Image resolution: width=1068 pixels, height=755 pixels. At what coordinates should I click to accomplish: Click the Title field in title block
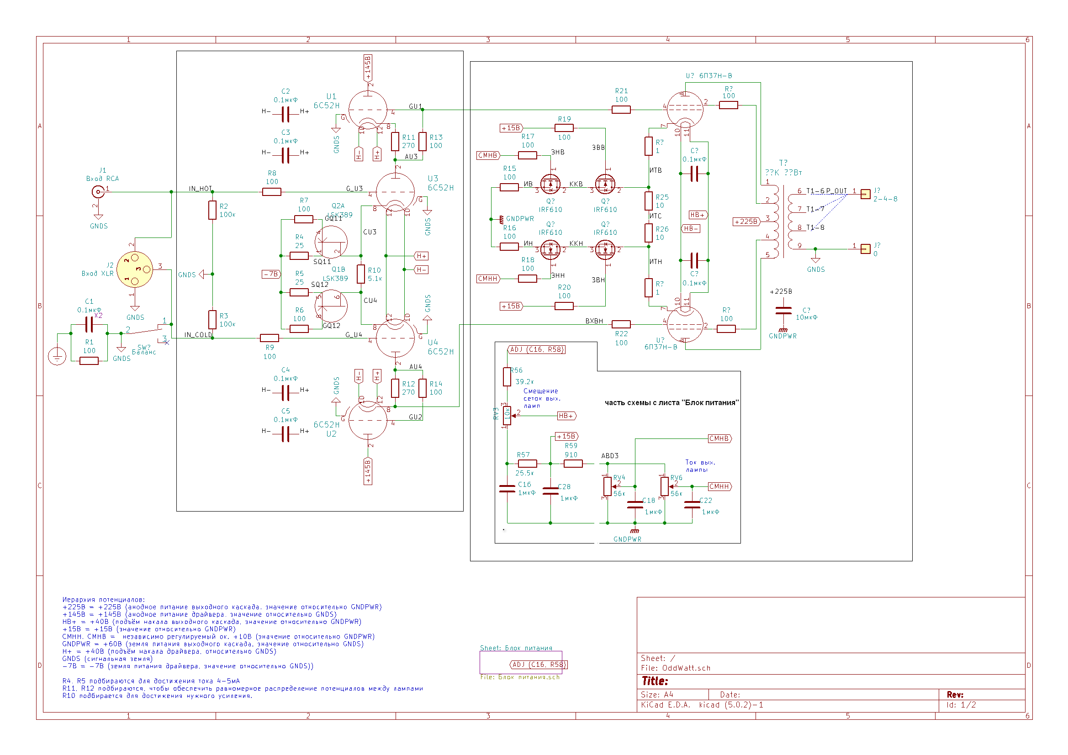click(x=655, y=681)
